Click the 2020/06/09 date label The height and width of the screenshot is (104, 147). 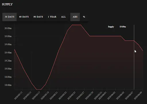[x=138, y=95]
